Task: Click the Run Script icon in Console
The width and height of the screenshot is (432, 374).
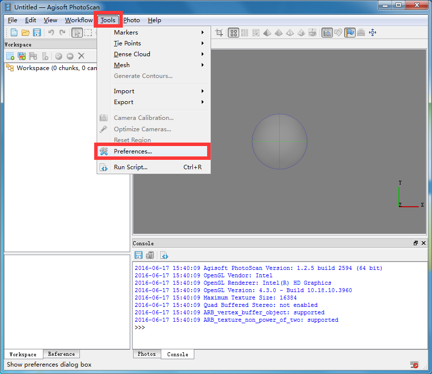Action: point(165,255)
